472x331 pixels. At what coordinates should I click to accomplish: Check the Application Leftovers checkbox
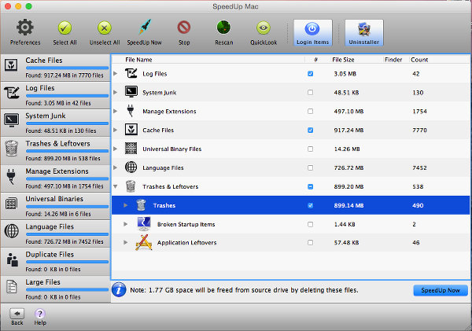[x=311, y=242]
